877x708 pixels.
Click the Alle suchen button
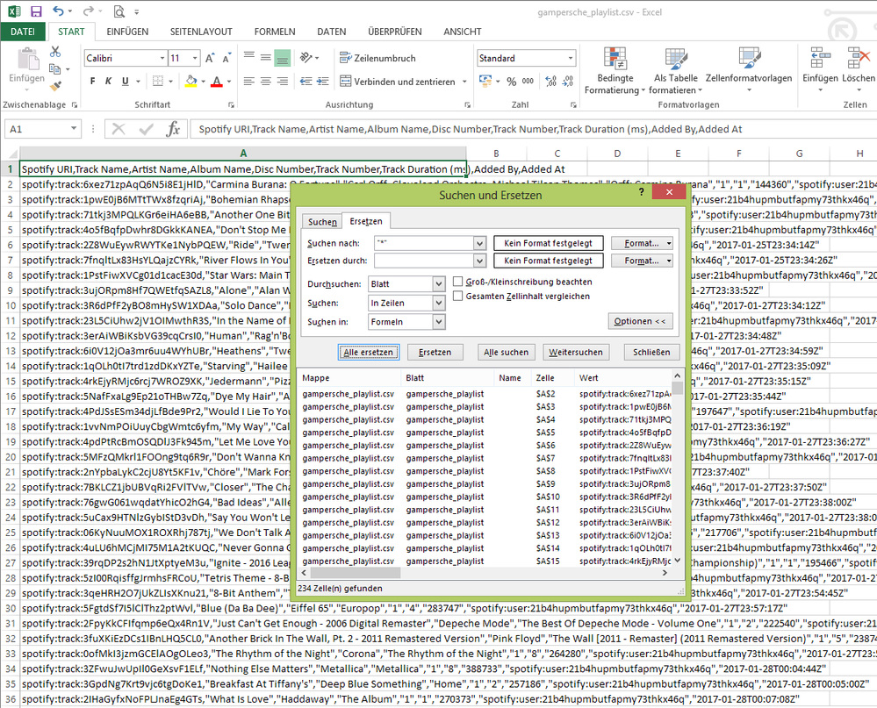[507, 352]
